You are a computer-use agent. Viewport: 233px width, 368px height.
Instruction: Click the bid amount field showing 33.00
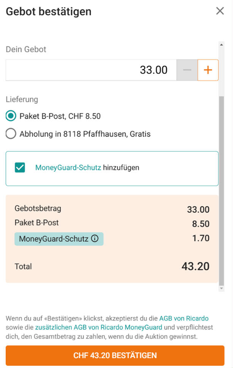[x=91, y=70]
